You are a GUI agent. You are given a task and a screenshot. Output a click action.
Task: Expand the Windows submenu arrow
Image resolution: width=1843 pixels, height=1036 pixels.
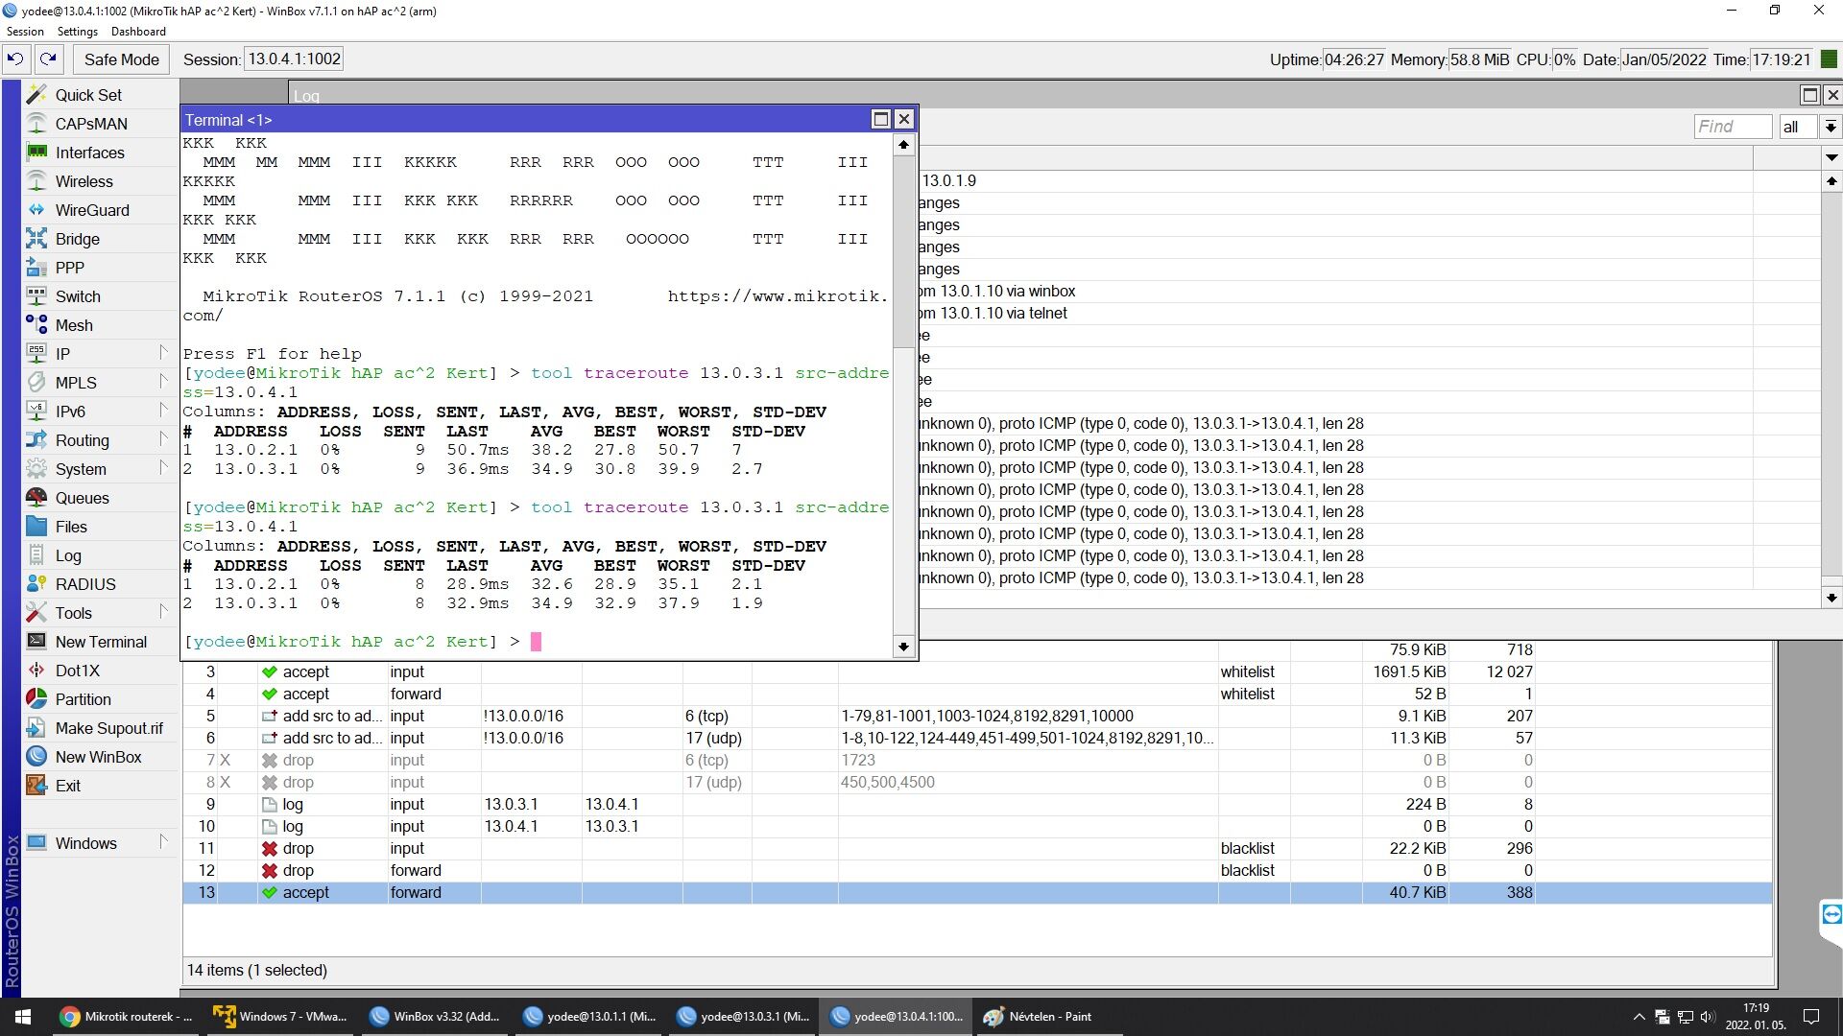coord(163,842)
